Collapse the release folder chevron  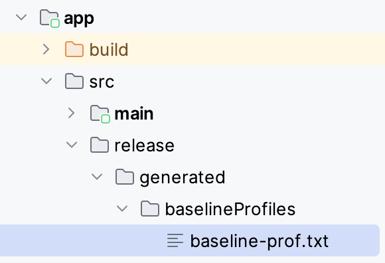[72, 145]
